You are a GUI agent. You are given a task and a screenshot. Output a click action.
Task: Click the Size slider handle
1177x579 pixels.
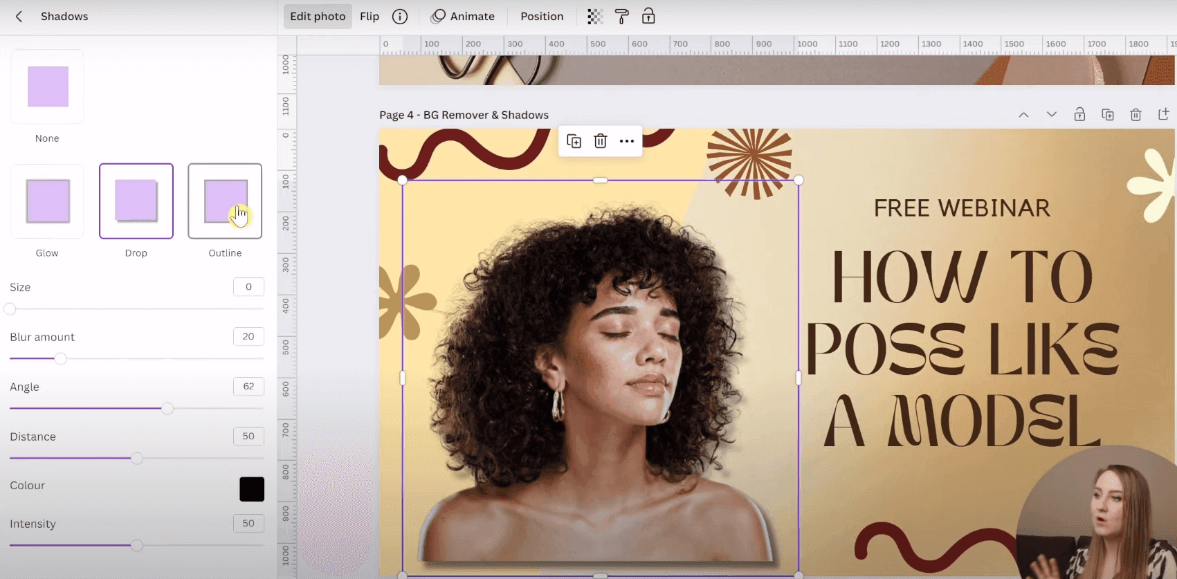click(10, 309)
